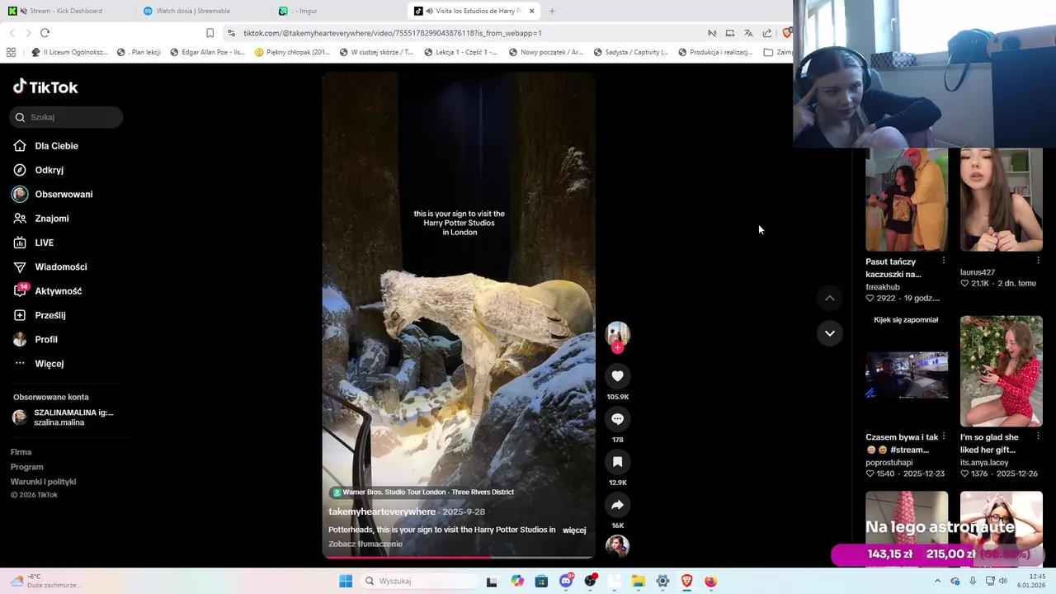Open the SZALINAMALINA followed account

[64, 417]
